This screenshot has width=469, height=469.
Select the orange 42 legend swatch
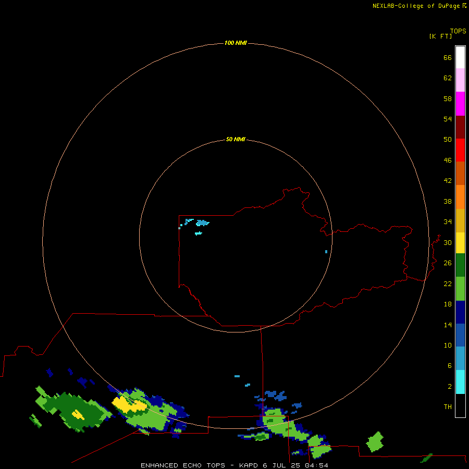pos(460,197)
